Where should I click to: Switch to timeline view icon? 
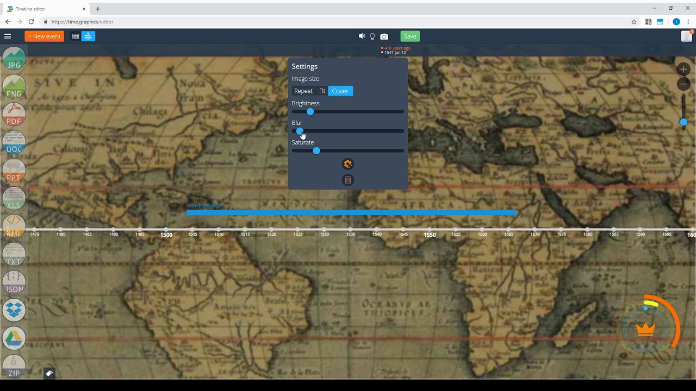tap(88, 36)
